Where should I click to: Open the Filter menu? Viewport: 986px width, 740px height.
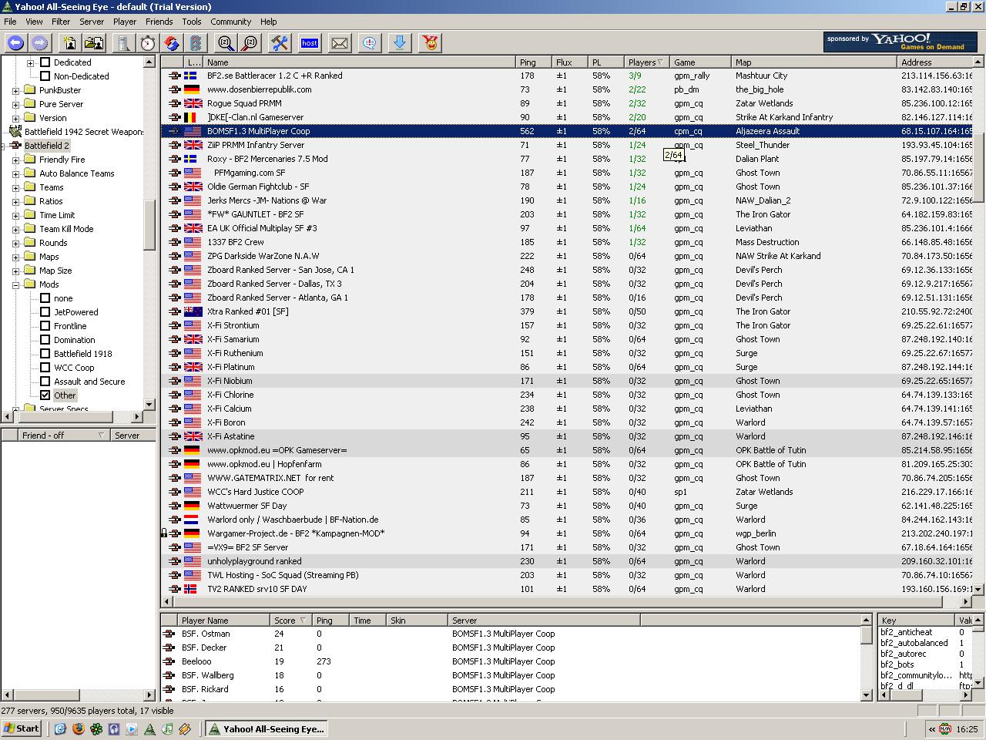coord(61,22)
